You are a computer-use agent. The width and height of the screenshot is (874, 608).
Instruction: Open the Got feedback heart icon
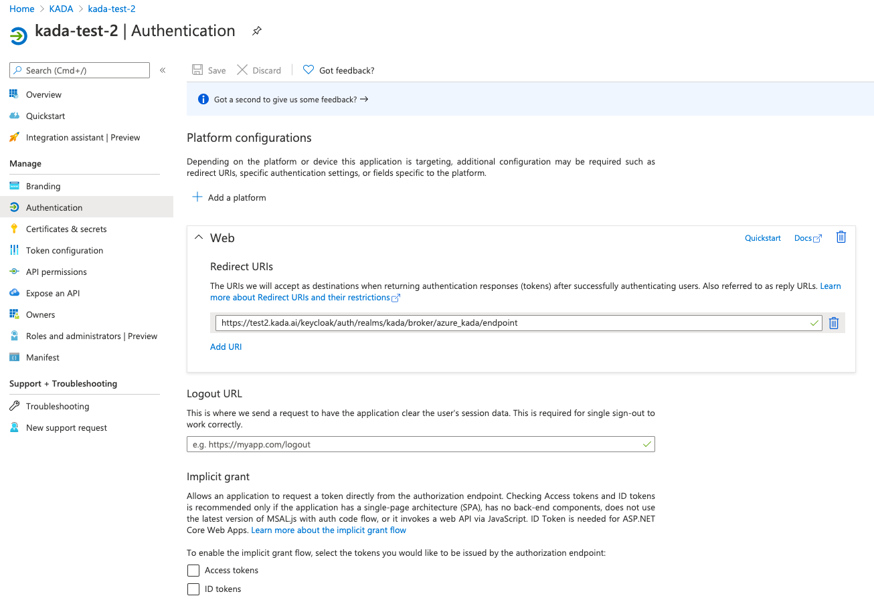click(308, 70)
